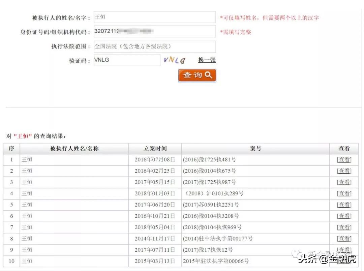
Task: View the record filed 2018年01月03日
Action: click(344, 193)
